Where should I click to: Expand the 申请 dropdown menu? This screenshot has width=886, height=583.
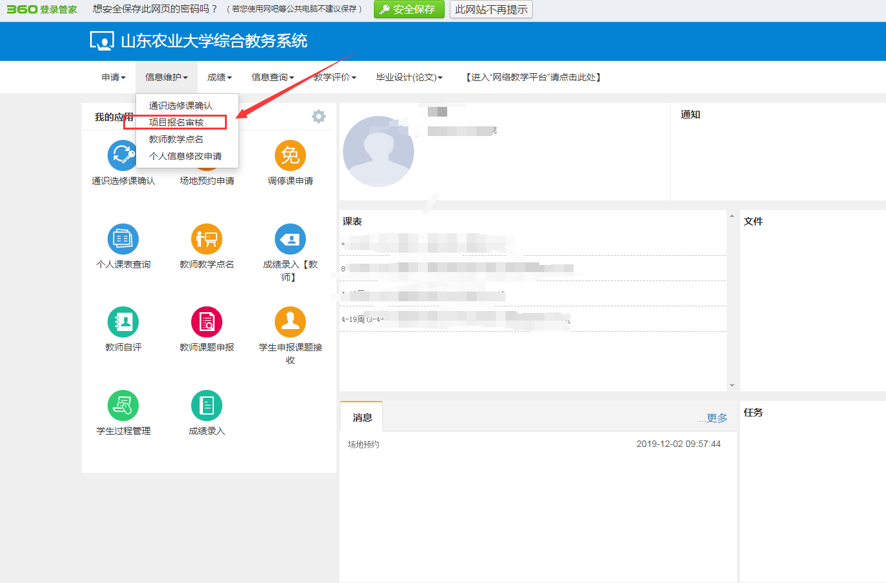[x=113, y=77]
